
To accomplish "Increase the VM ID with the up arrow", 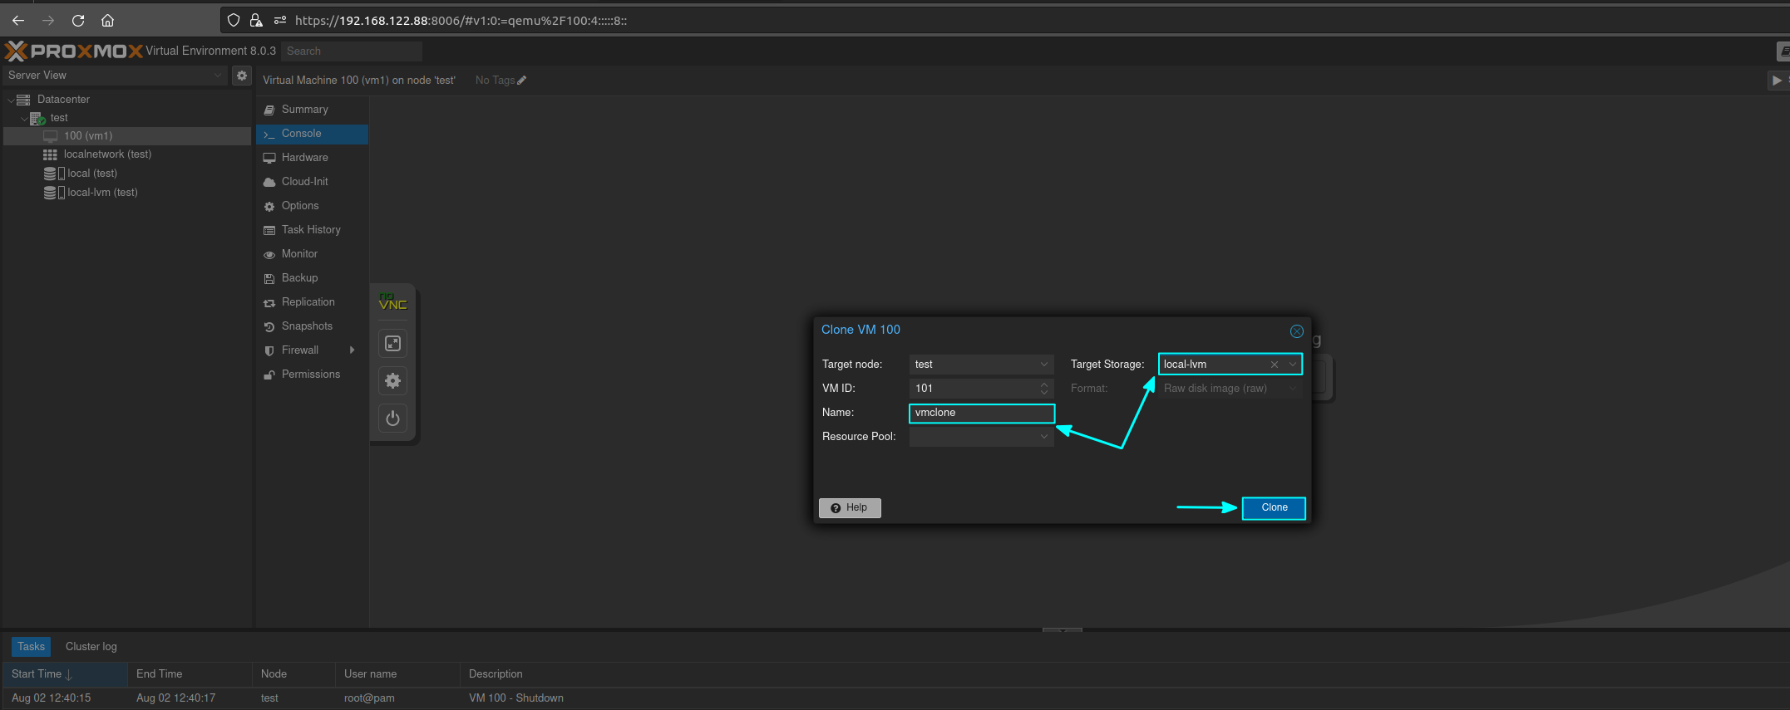I will point(1044,384).
